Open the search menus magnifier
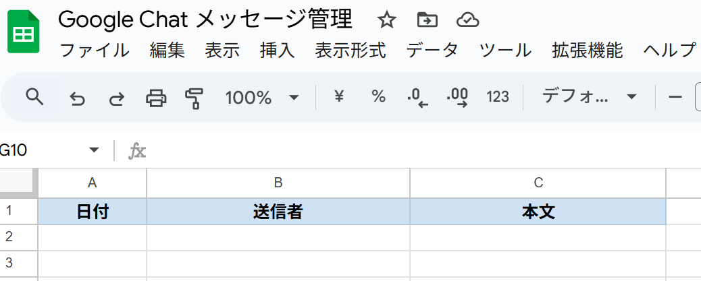This screenshot has height=281, width=701. 34,98
